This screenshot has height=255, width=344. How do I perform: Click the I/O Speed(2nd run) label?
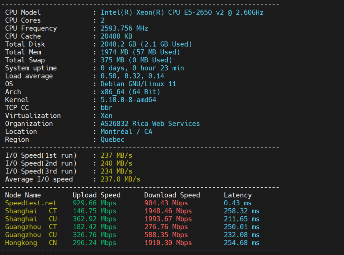[x=41, y=163]
